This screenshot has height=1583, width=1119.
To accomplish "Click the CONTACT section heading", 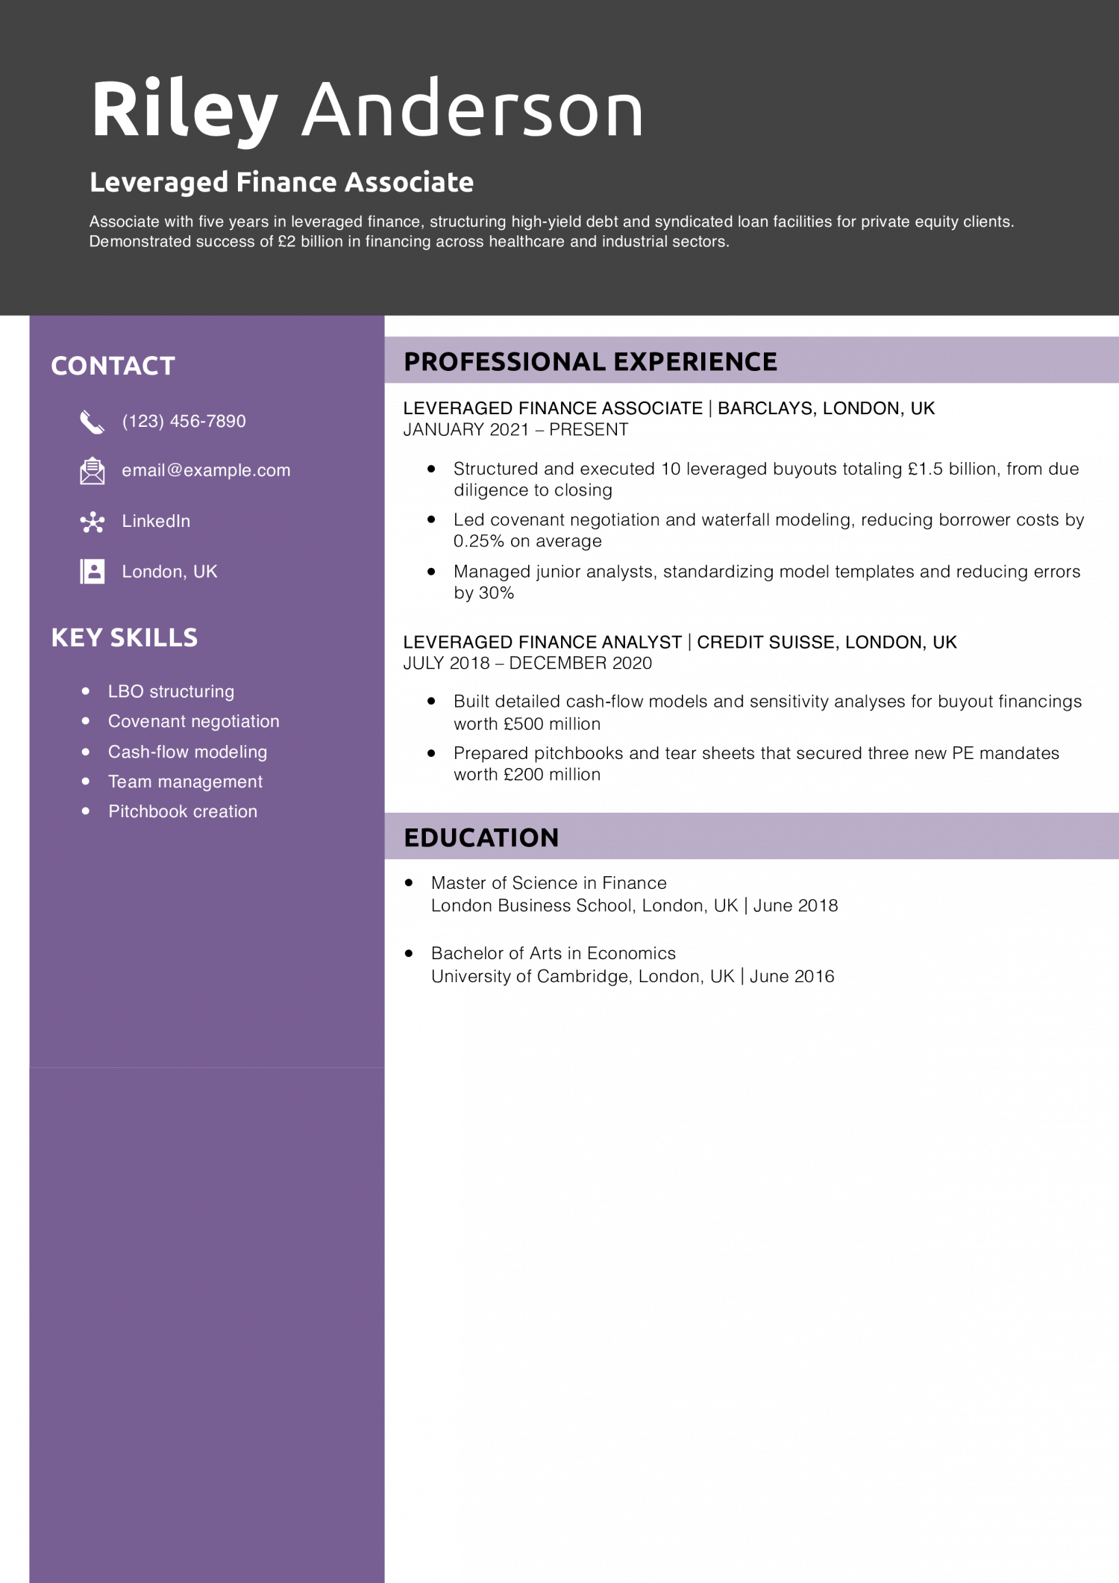I will pyautogui.click(x=113, y=366).
